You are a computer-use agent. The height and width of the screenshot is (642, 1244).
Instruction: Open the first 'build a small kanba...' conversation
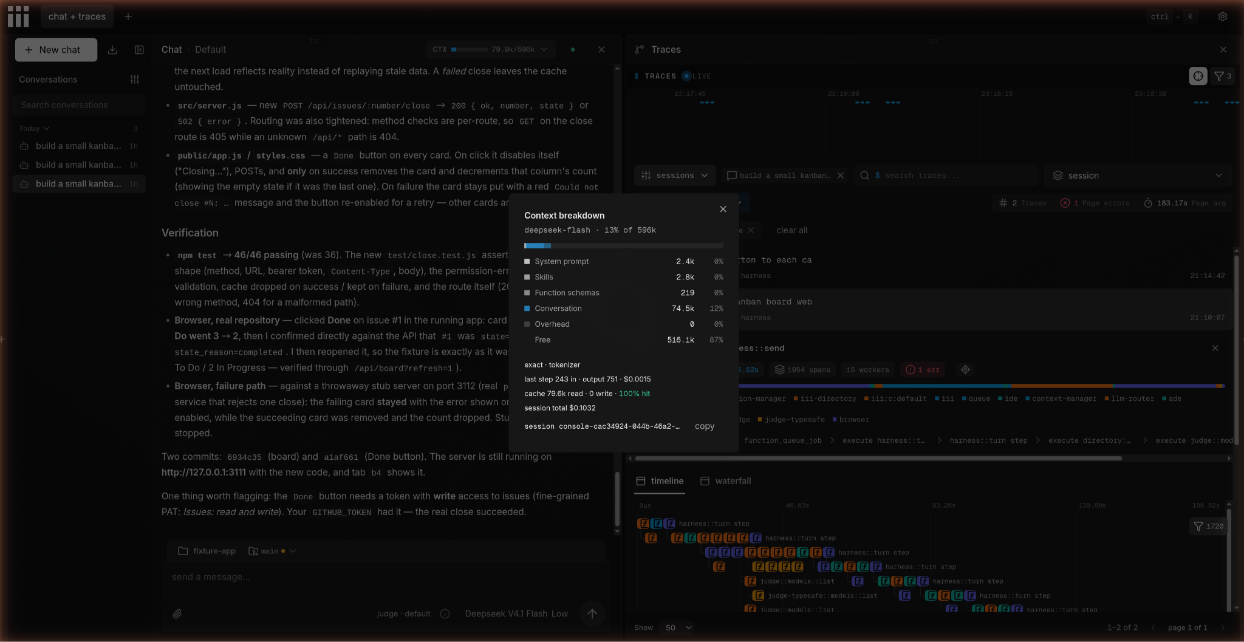(x=79, y=146)
